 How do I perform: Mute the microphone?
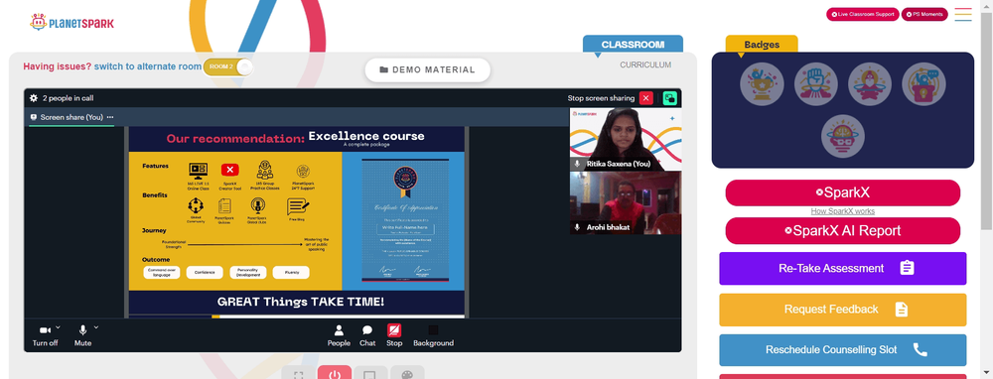[82, 335]
